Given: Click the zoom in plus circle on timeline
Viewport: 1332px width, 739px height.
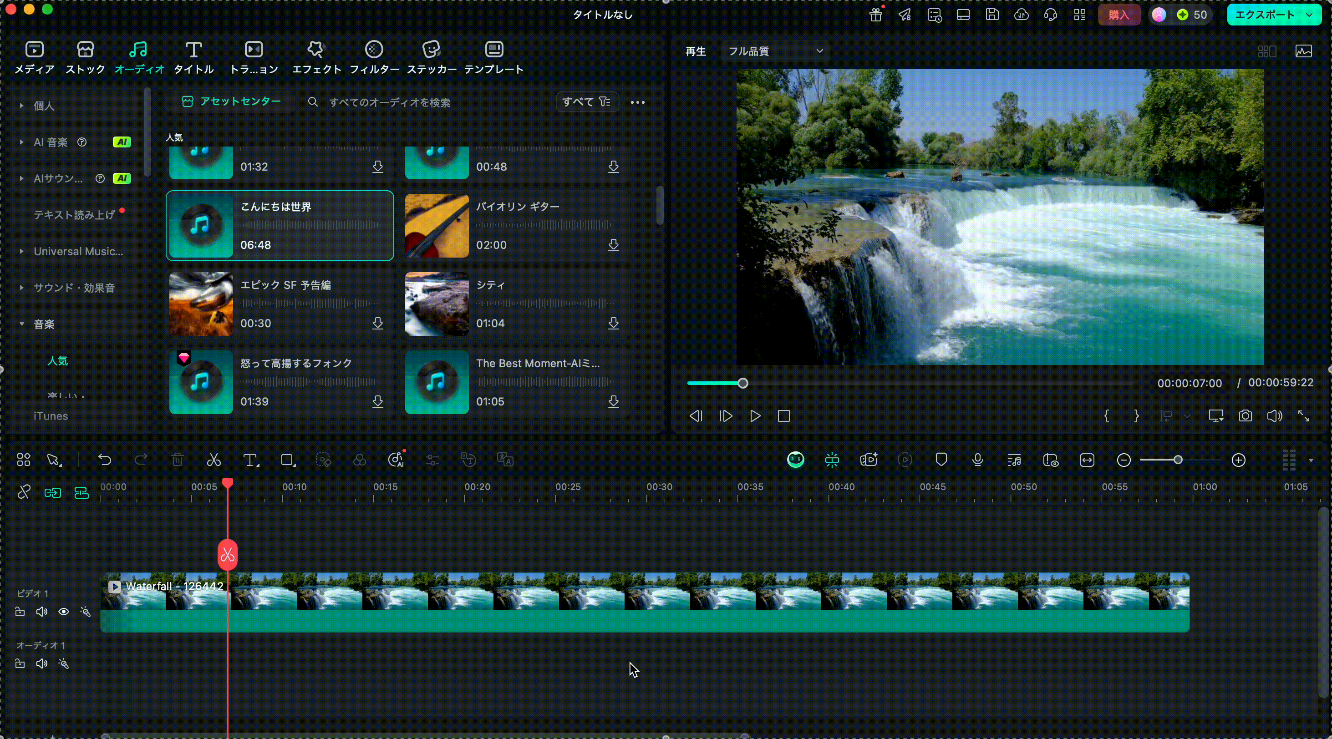Looking at the screenshot, I should (x=1238, y=460).
